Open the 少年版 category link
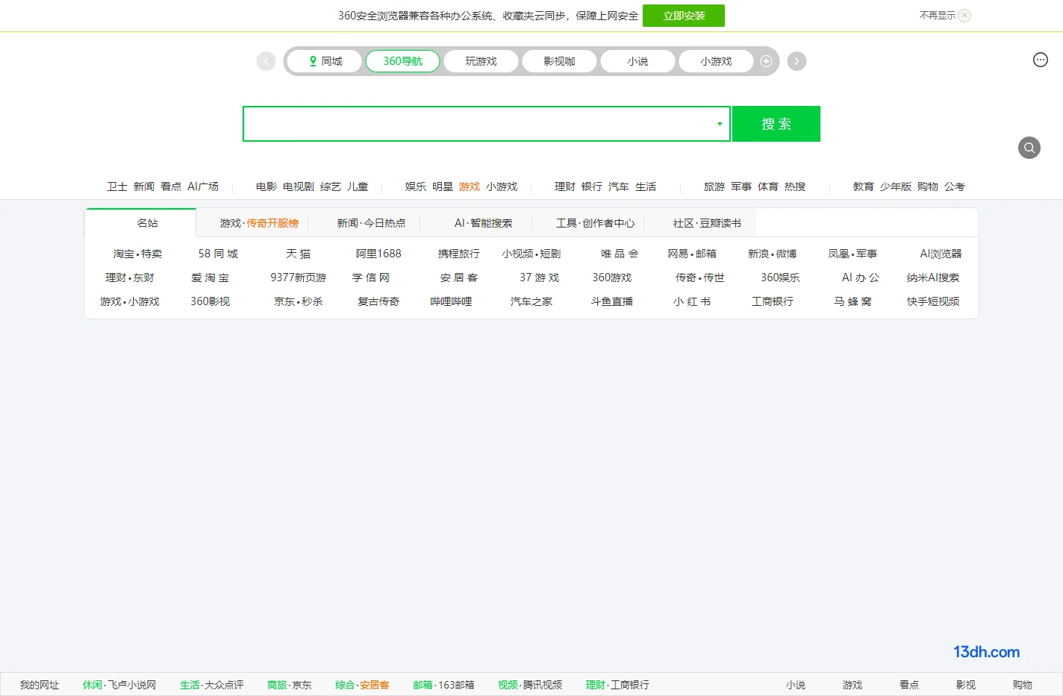 tap(896, 186)
